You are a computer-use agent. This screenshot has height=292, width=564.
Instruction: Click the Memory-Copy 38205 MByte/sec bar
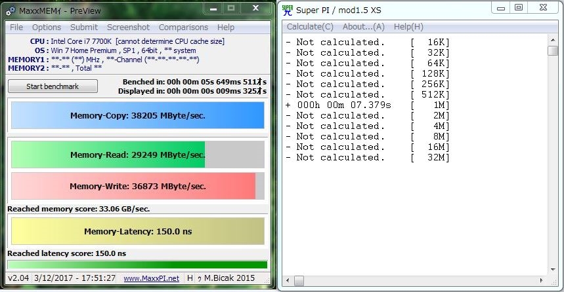(138, 115)
